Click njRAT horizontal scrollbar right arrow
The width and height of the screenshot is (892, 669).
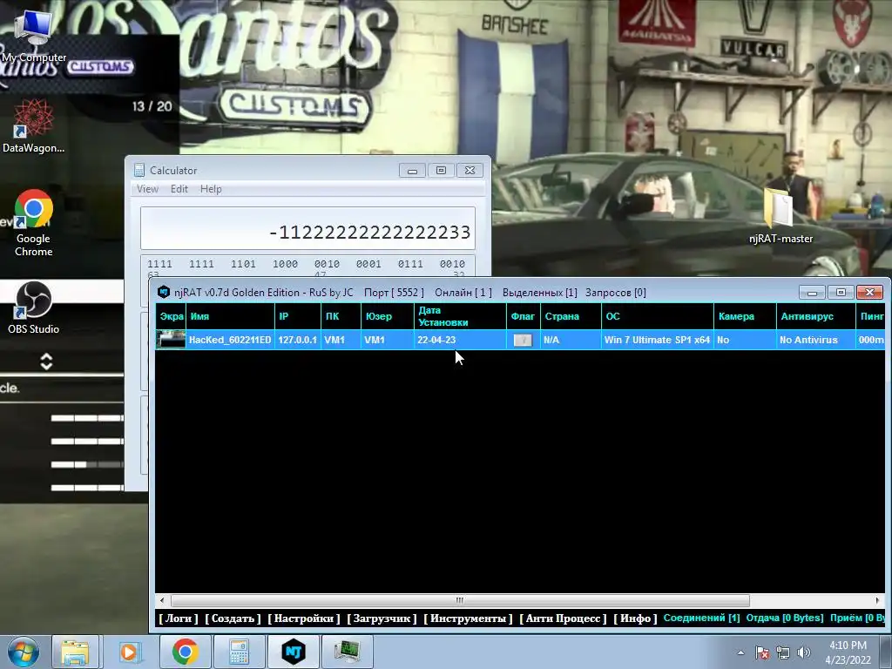pyautogui.click(x=878, y=600)
